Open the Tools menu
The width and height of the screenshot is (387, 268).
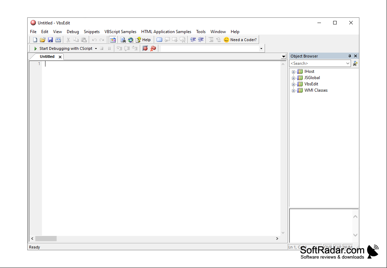click(201, 32)
